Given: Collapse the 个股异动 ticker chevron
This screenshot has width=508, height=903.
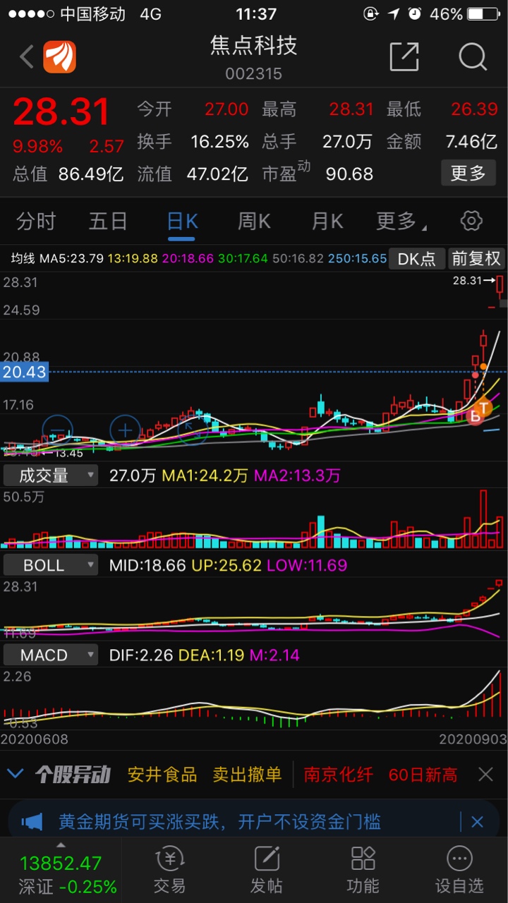Looking at the screenshot, I should pyautogui.click(x=16, y=774).
